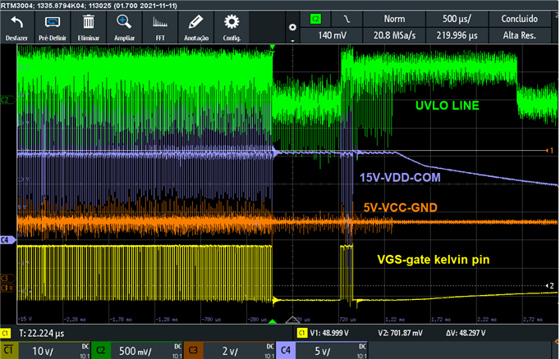Select the upper C3 channel marker
The width and height of the screenshot is (560, 359).
[7, 278]
